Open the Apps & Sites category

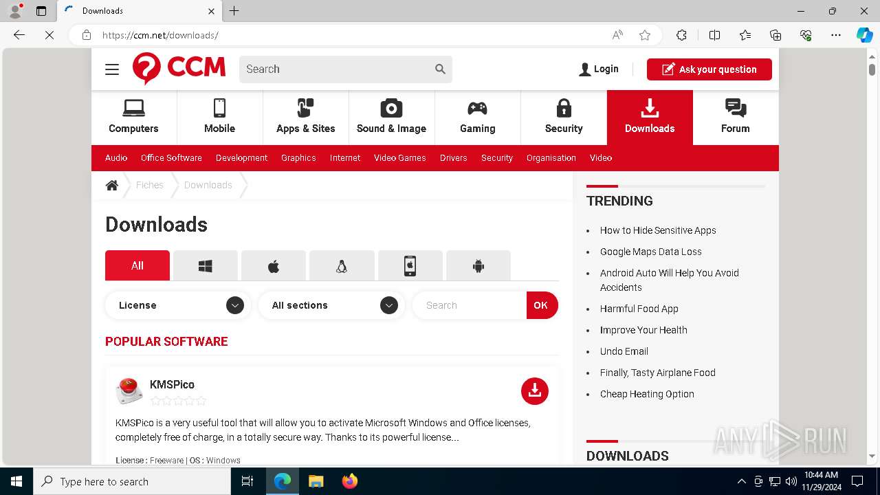click(x=305, y=117)
